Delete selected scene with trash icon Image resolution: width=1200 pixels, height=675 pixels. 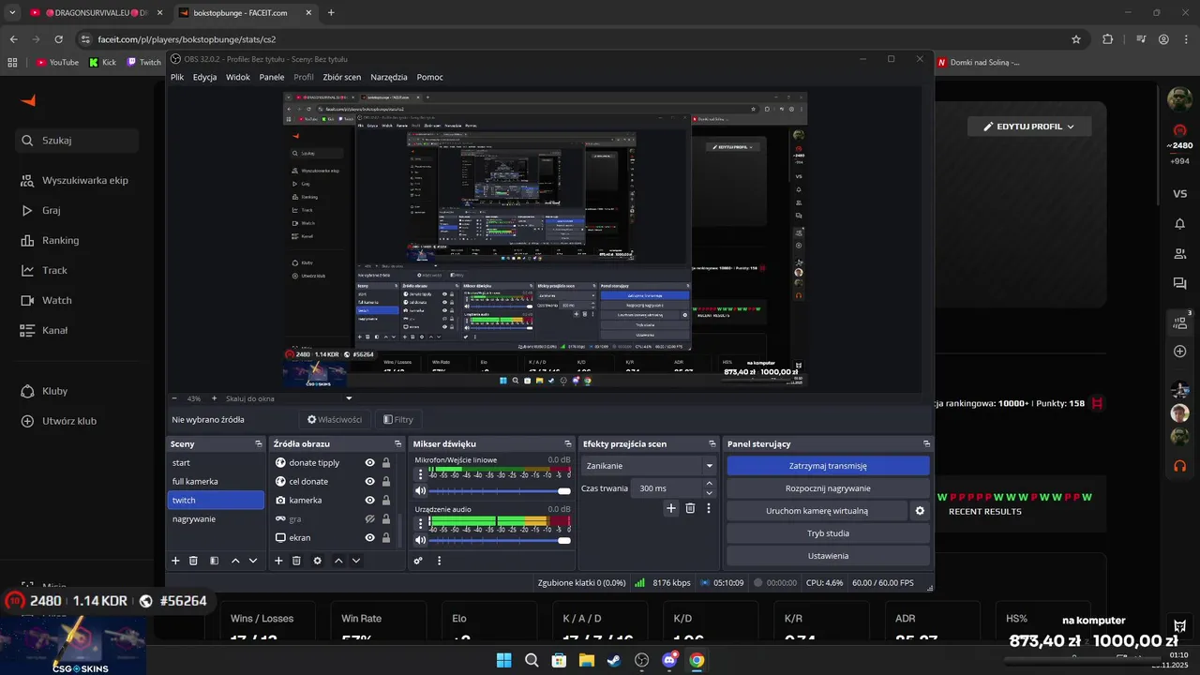coord(193,561)
